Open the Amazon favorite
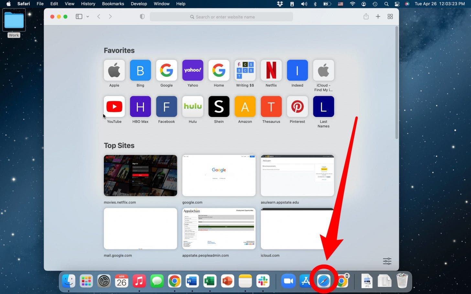 click(245, 106)
